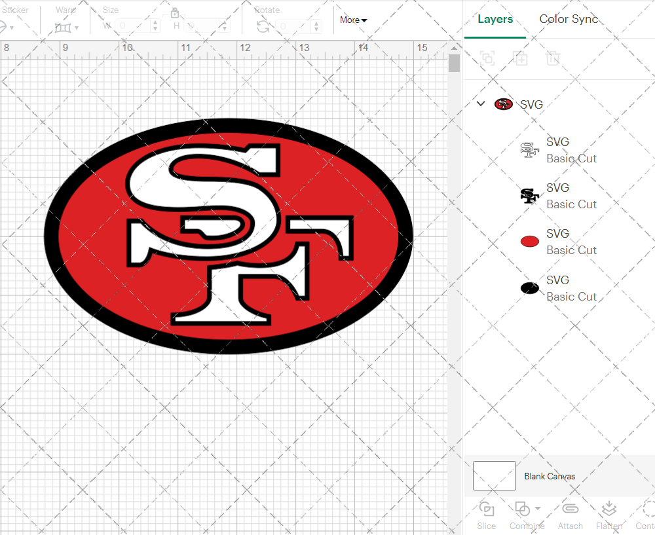
Task: Click the Contour icon
Action: coord(648,509)
